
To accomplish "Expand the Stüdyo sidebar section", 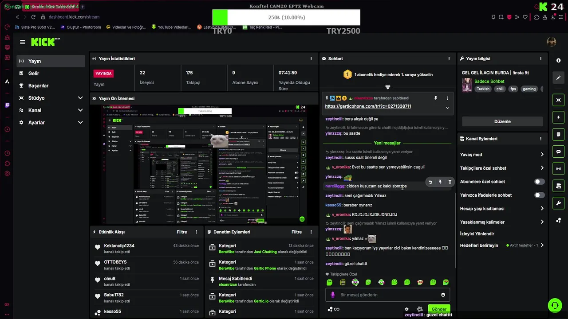I will tap(80, 98).
